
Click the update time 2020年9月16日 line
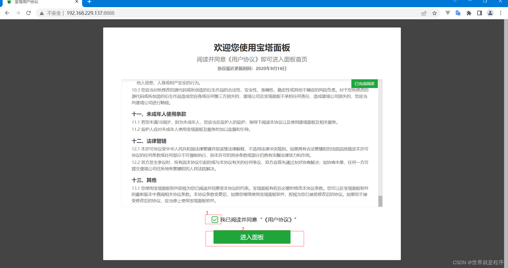point(252,69)
